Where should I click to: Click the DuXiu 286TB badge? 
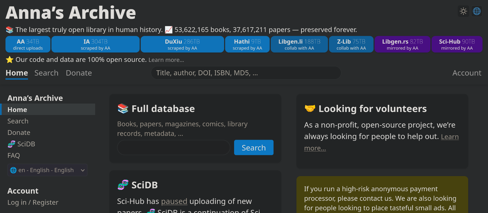(182, 44)
